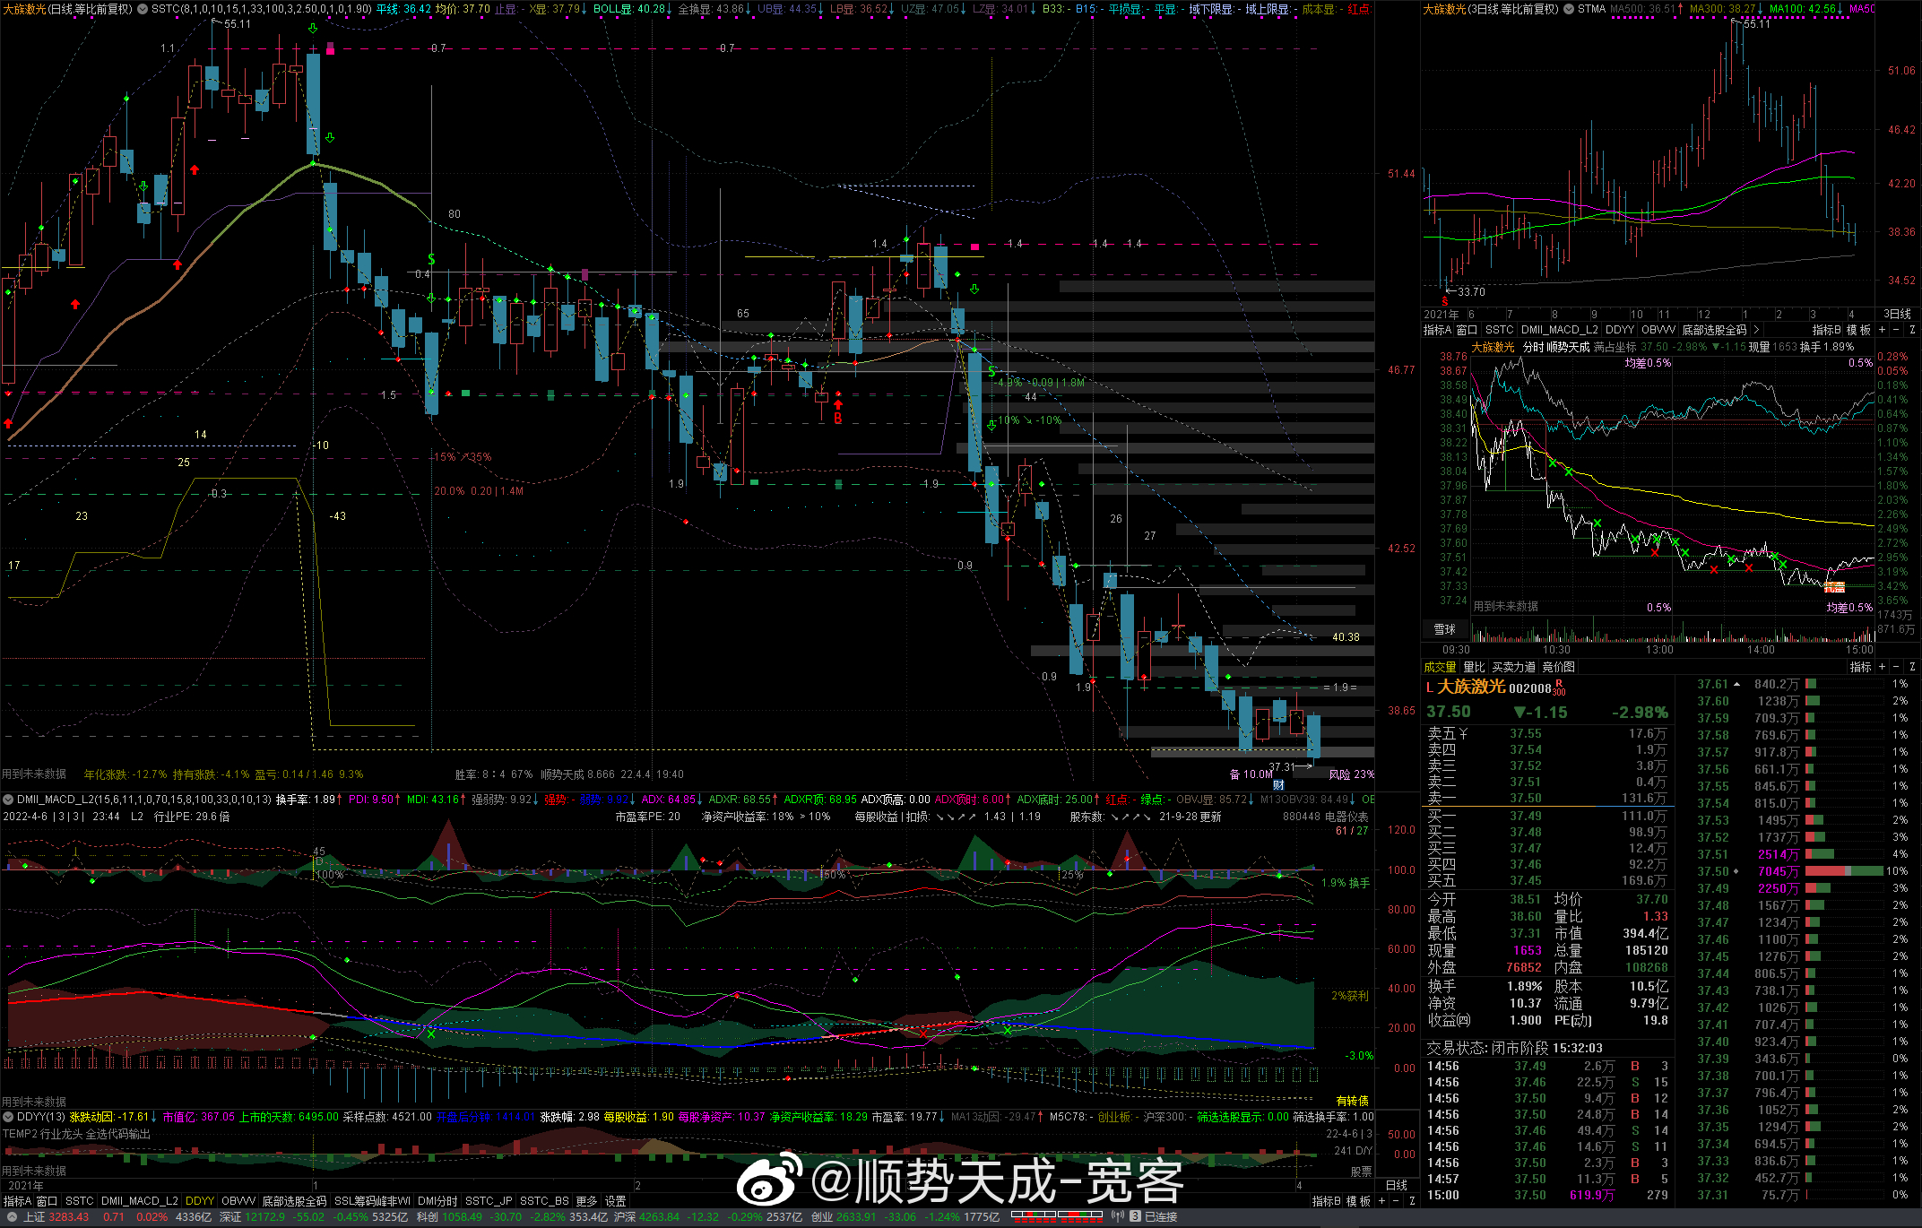This screenshot has height=1228, width=1922.
Task: Click 卖一 37.50 order book row
Action: 1547,798
